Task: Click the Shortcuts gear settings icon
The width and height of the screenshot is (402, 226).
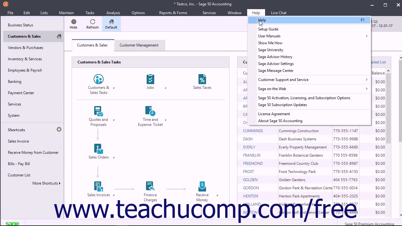Action: pyautogui.click(x=59, y=129)
